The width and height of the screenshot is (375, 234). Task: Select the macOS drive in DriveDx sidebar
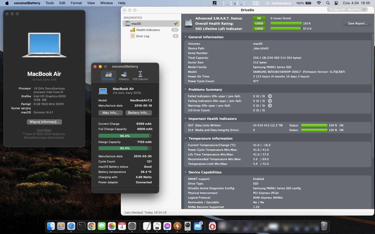click(151, 23)
